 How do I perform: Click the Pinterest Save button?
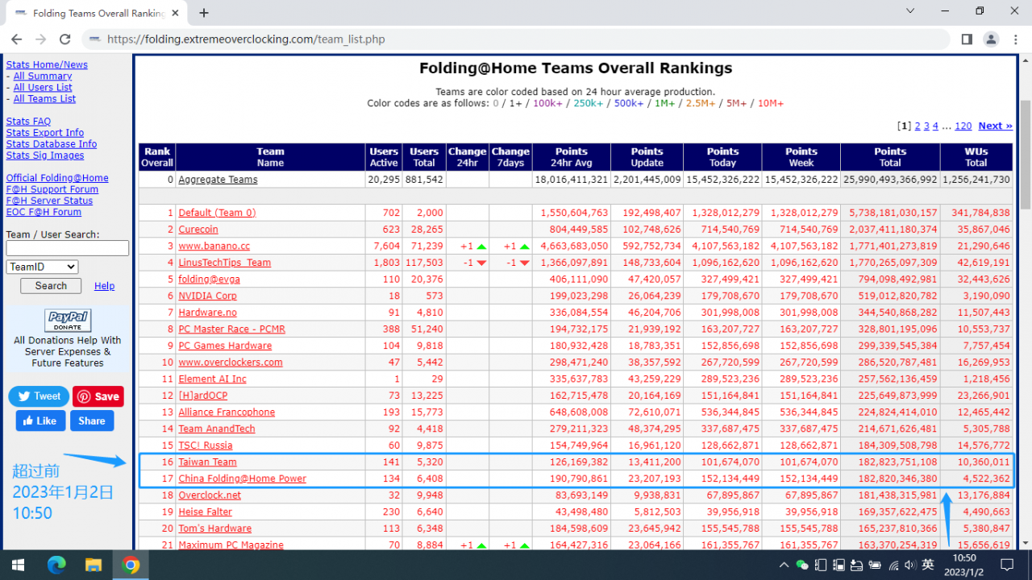click(x=98, y=396)
